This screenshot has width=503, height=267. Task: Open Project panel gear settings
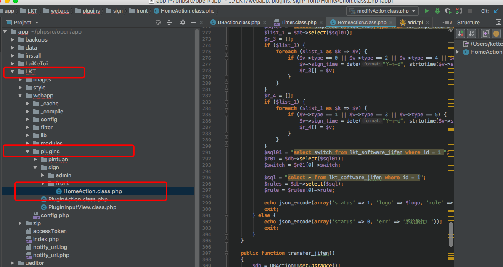point(183,22)
